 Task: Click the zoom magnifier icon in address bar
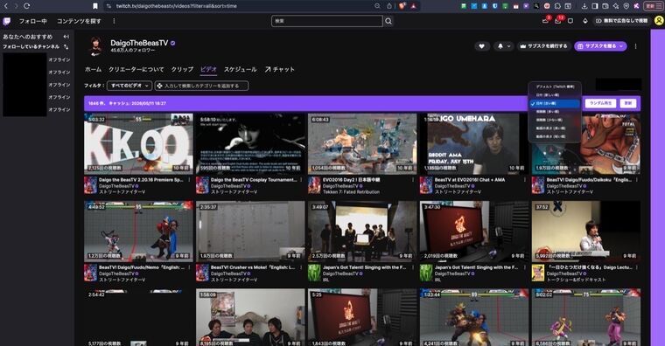pos(377,6)
